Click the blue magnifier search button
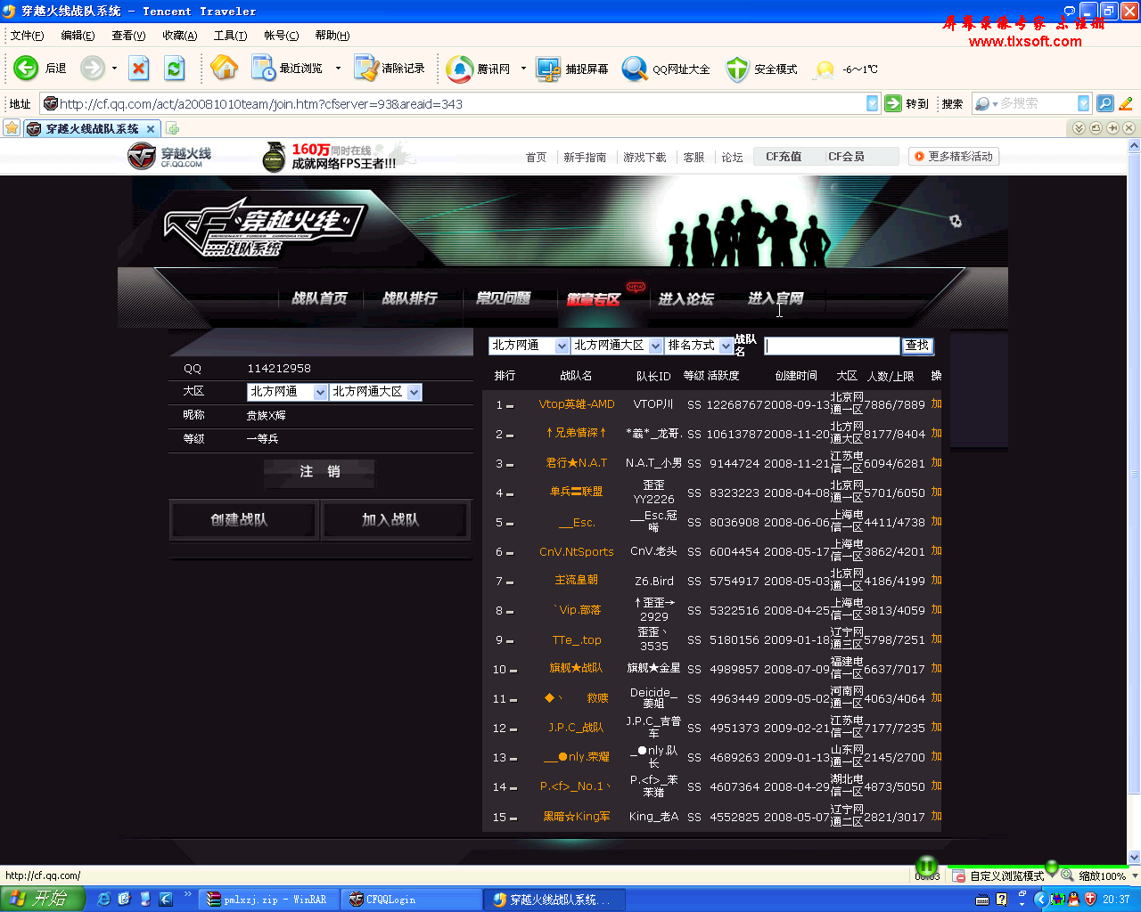1141x912 pixels. (x=1104, y=103)
